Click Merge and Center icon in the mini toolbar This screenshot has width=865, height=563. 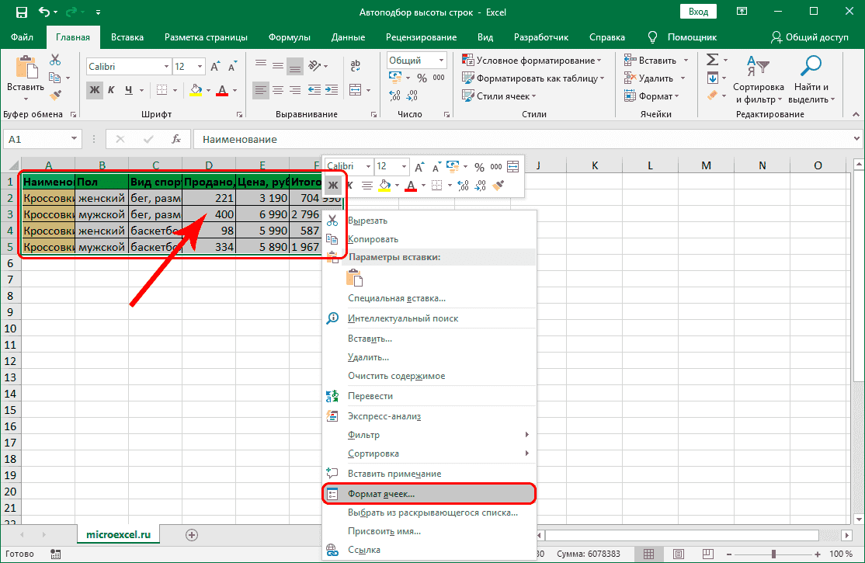tap(512, 166)
